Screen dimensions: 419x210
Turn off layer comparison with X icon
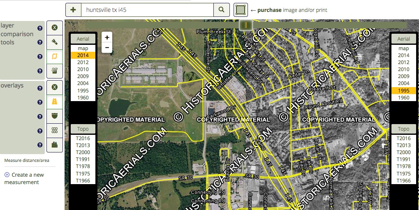click(55, 28)
